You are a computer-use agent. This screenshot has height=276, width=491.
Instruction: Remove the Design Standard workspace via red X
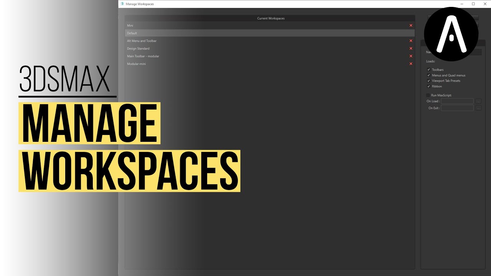[411, 49]
